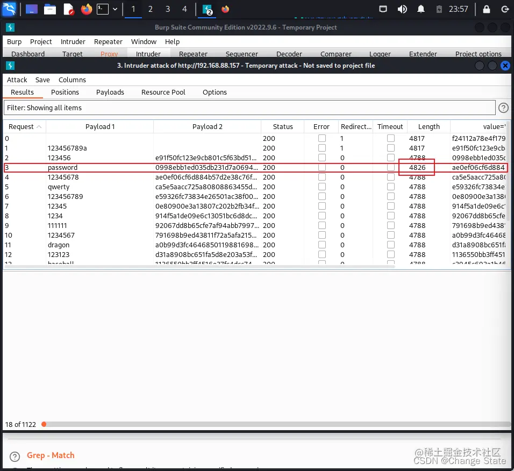Screen dimensions: 514x471
Task: Select the row with payload password
Action: click(255, 168)
